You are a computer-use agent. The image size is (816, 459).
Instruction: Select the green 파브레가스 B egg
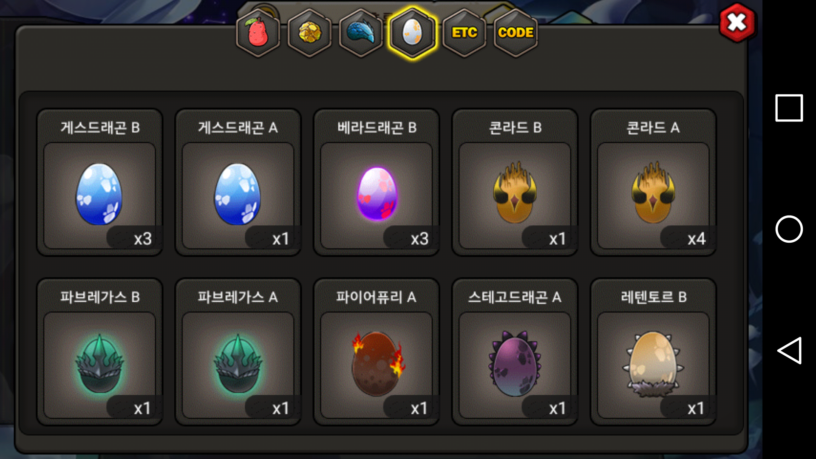click(100, 352)
